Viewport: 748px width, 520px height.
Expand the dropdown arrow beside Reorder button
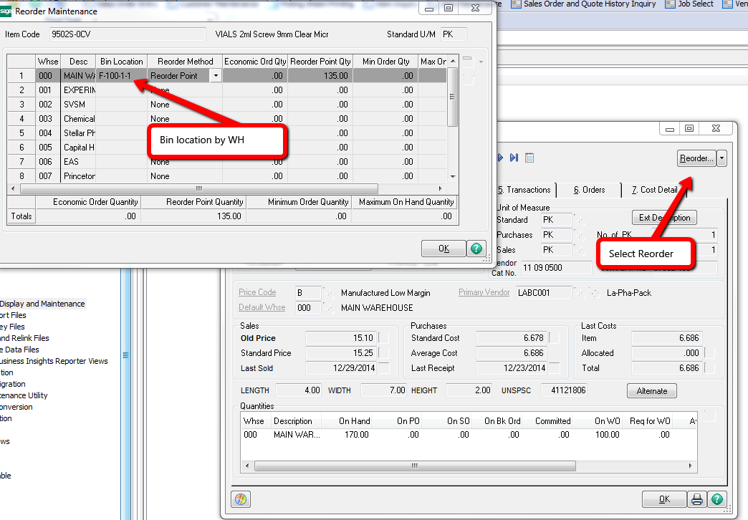click(721, 158)
